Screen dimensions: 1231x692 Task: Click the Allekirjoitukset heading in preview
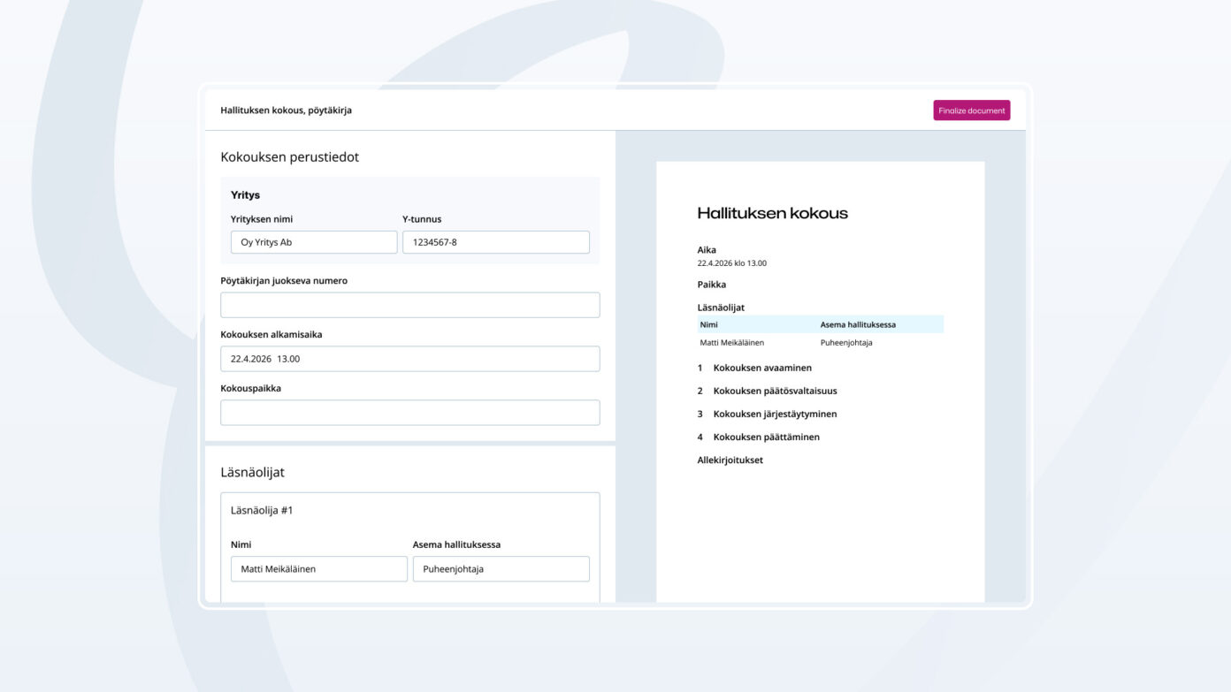pos(730,460)
